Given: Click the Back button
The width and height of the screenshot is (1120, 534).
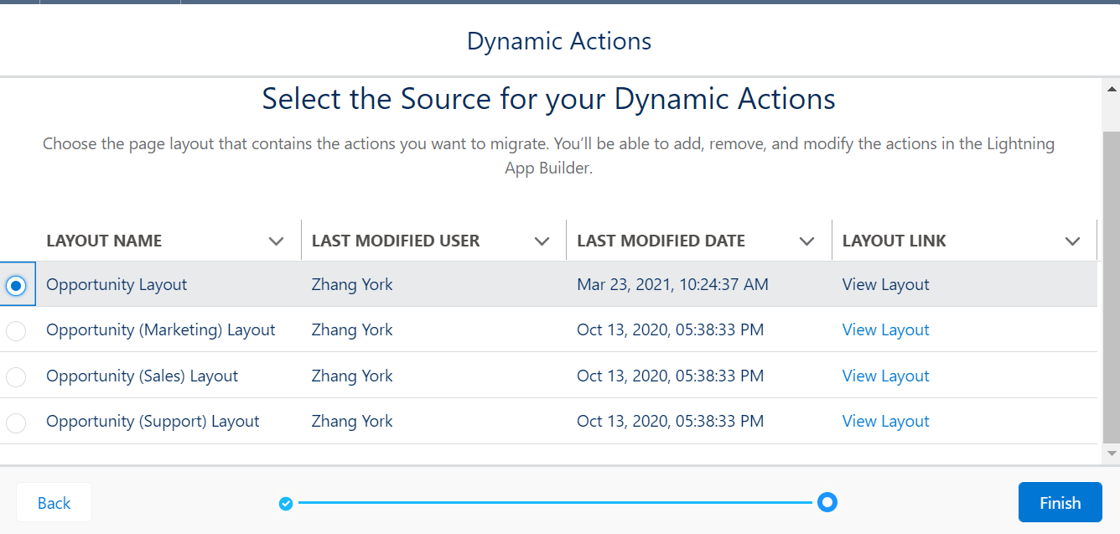Looking at the screenshot, I should [54, 502].
